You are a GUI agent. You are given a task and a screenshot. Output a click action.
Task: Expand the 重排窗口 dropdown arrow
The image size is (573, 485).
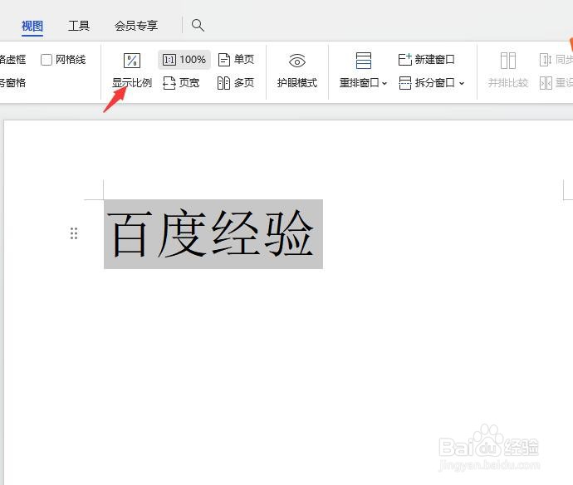384,84
